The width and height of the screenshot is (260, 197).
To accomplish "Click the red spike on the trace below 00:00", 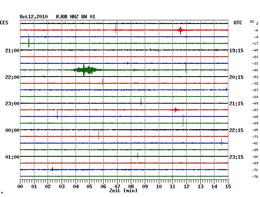I will click(x=99, y=135).
